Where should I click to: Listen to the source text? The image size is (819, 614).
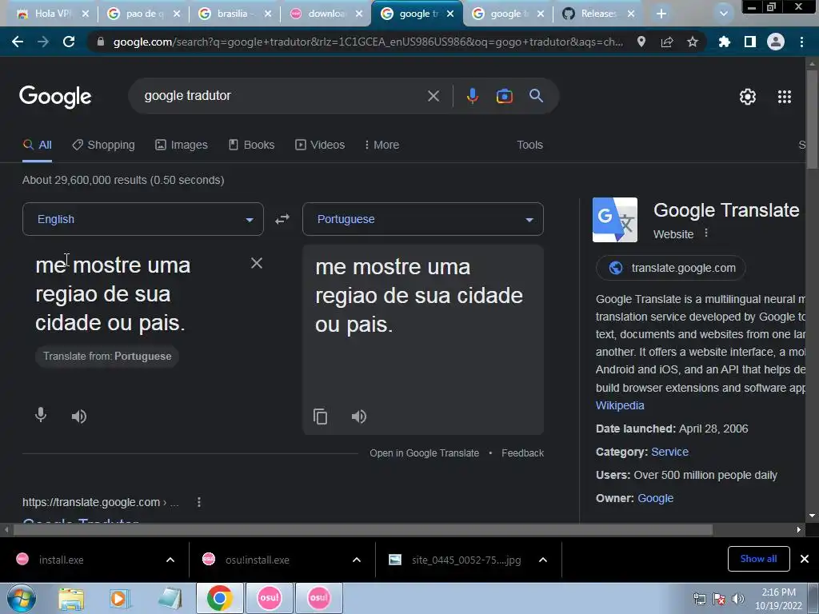pos(79,416)
